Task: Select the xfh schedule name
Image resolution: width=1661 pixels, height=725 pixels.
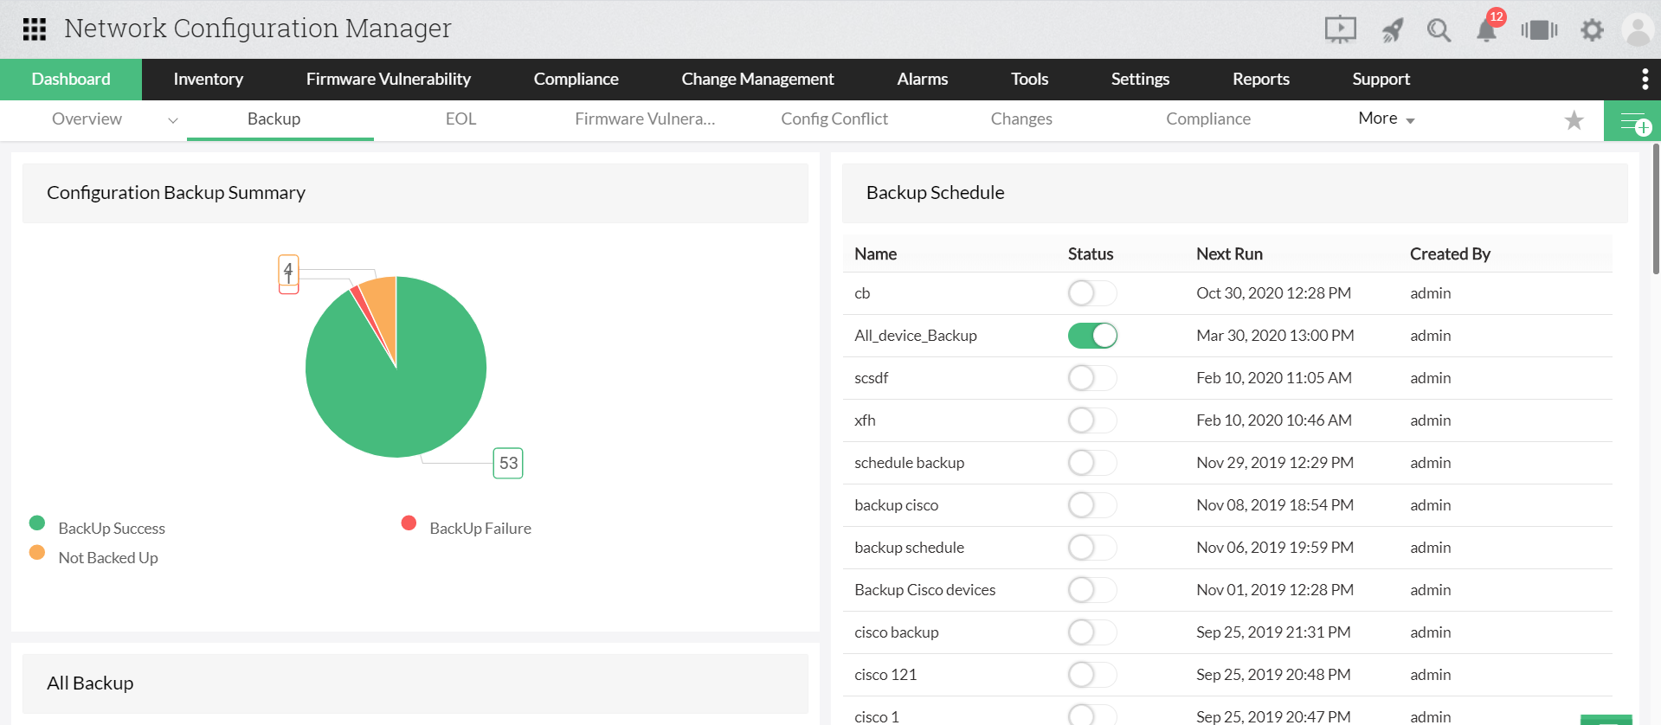Action: pos(865,420)
